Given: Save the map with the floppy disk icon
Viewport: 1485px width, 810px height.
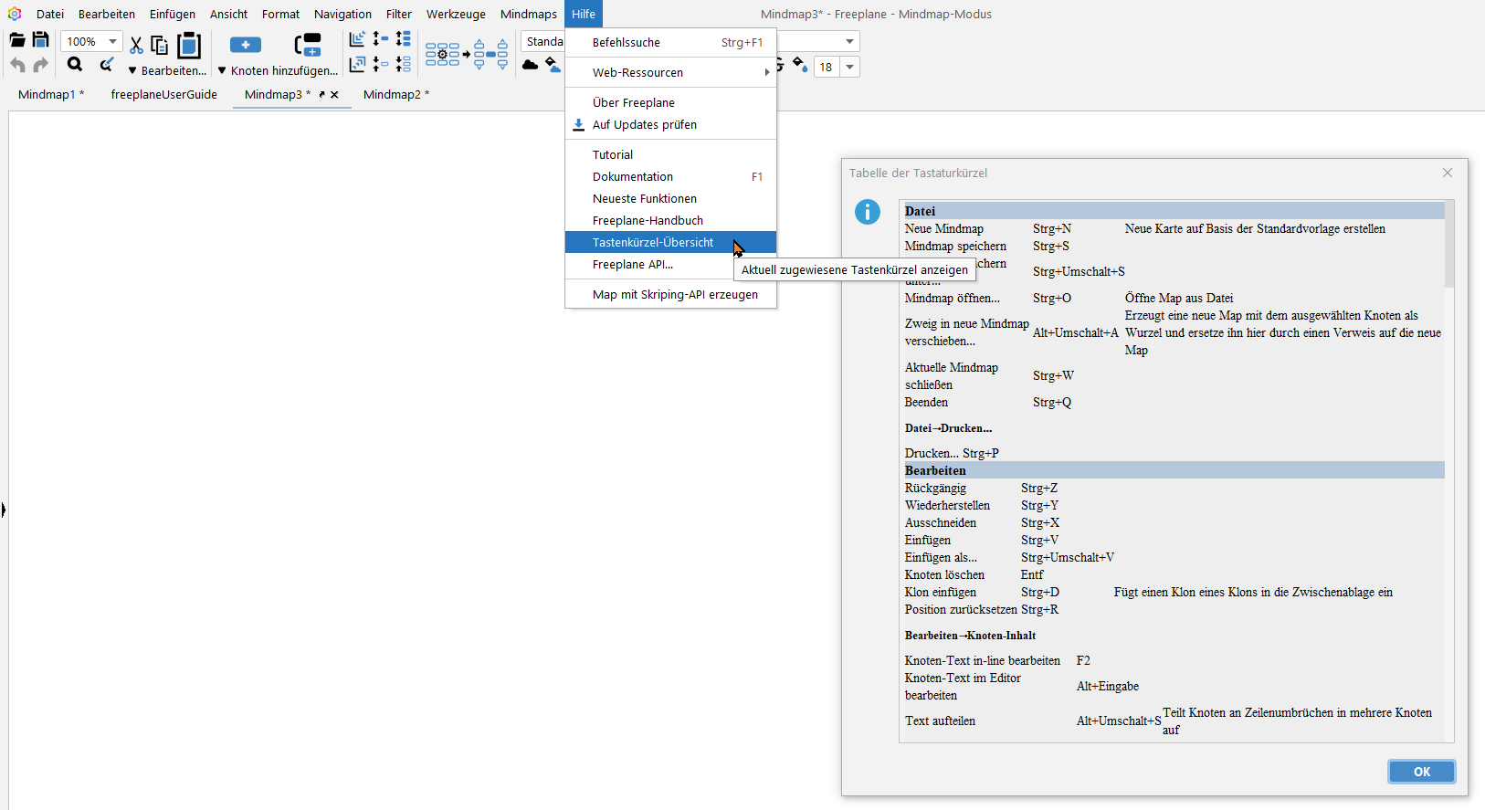Looking at the screenshot, I should coord(40,40).
